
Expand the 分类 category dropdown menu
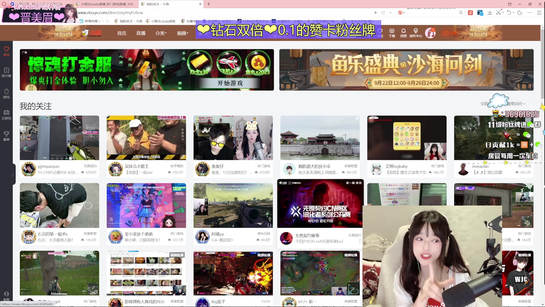click(161, 33)
